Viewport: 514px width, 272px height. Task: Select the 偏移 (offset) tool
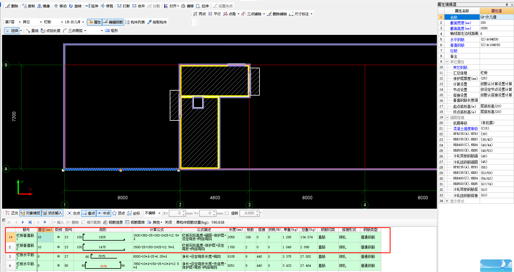pyautogui.click(x=187, y=6)
